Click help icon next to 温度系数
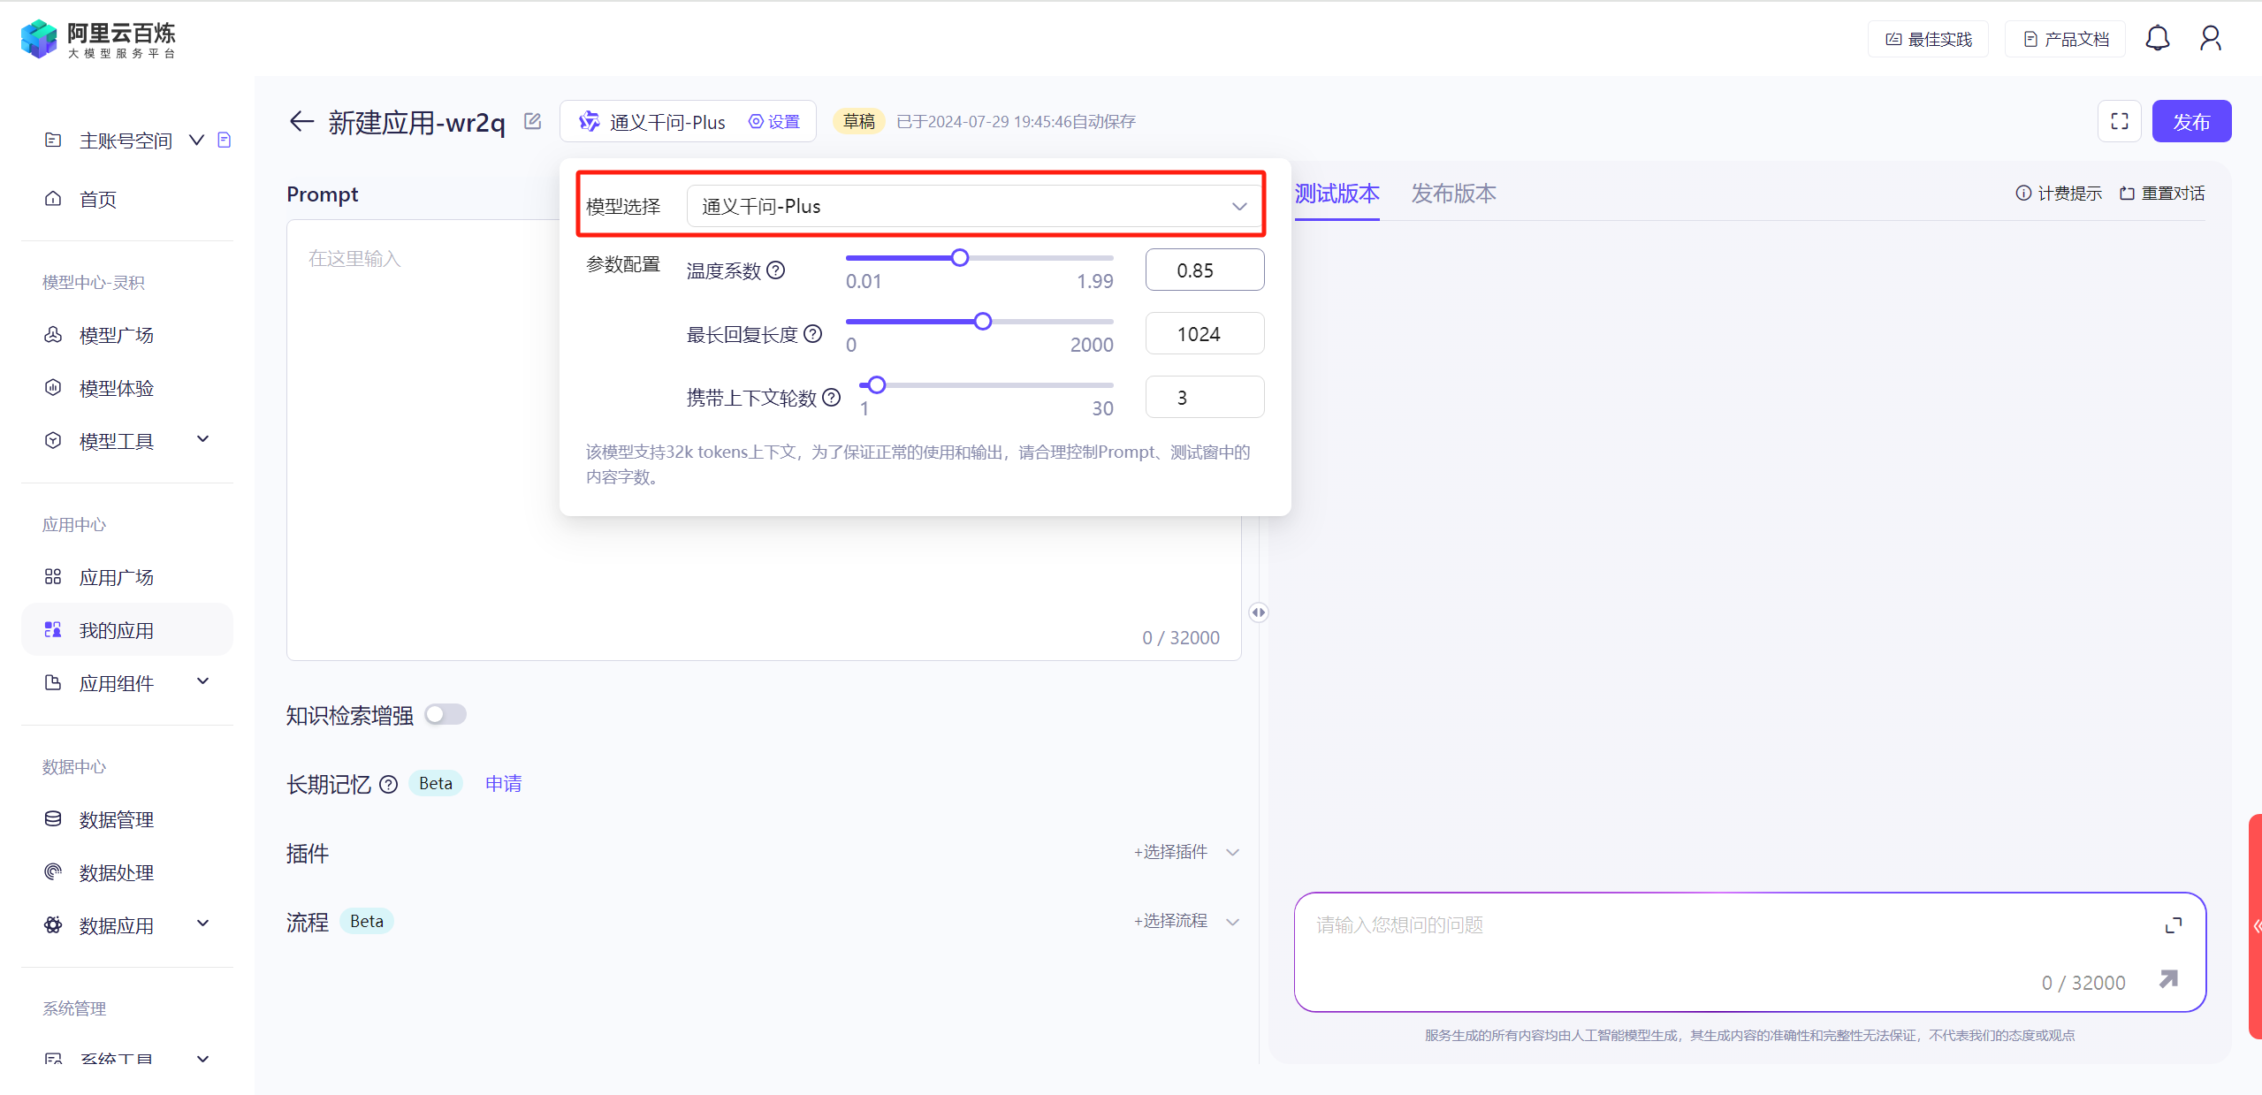This screenshot has width=2262, height=1095. click(775, 270)
